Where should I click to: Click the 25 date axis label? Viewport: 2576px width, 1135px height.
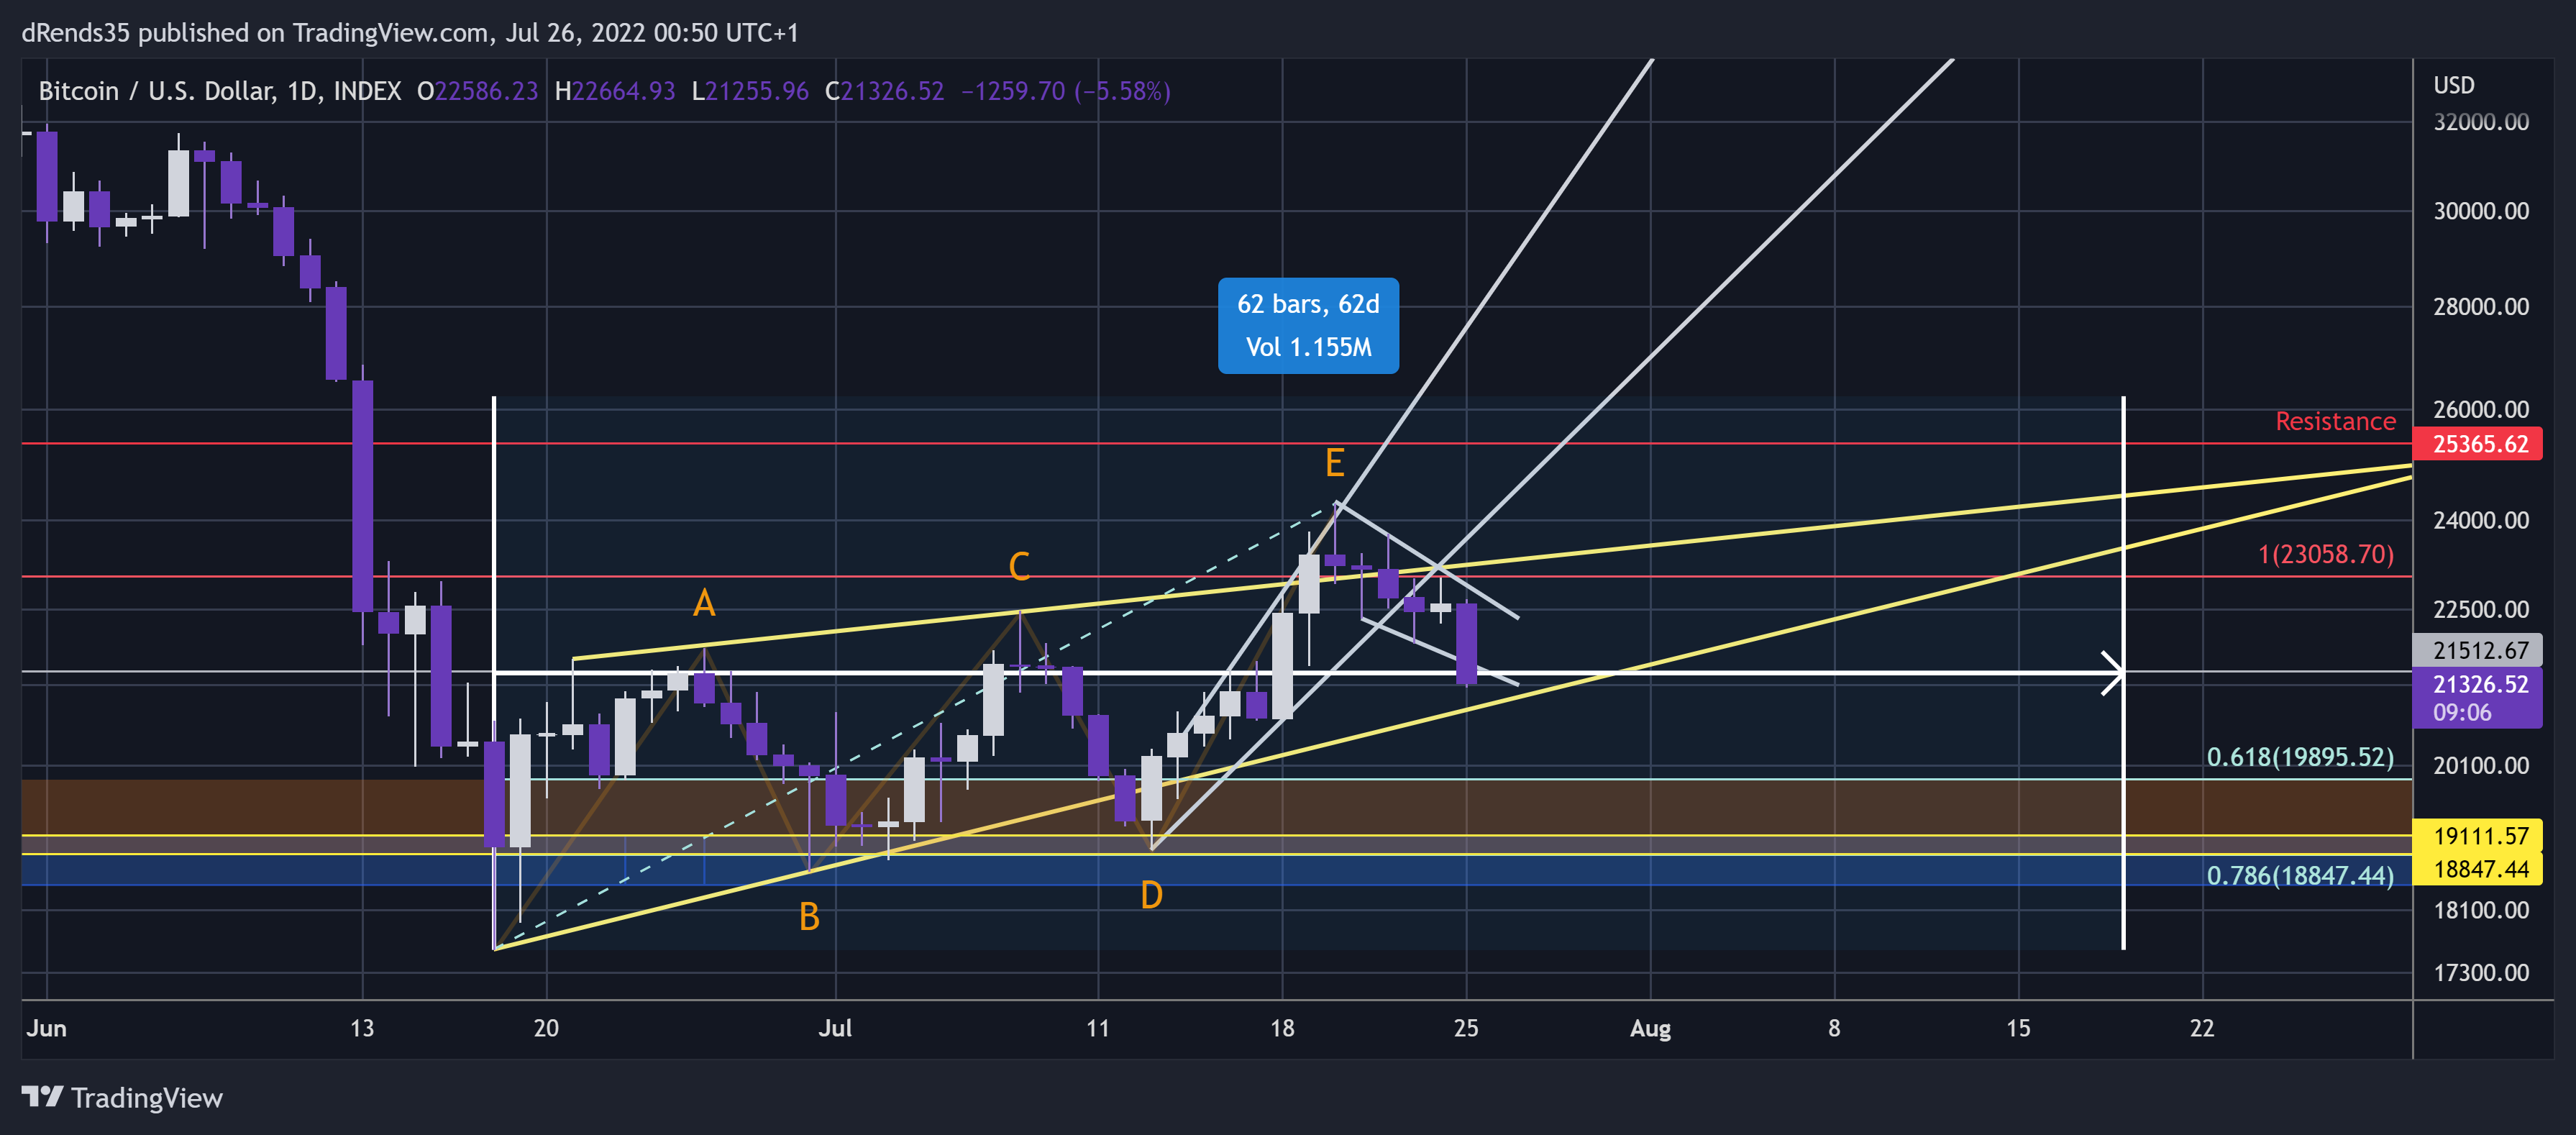pos(1466,1028)
